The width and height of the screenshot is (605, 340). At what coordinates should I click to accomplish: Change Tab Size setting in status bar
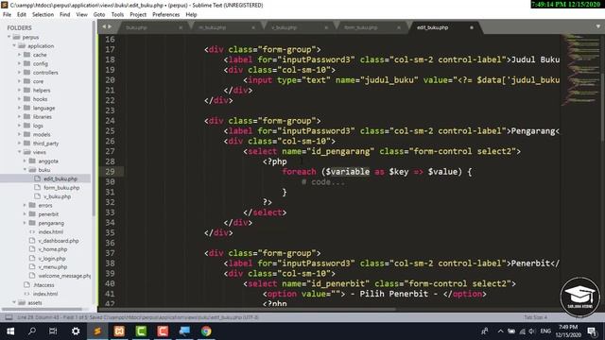click(x=536, y=317)
